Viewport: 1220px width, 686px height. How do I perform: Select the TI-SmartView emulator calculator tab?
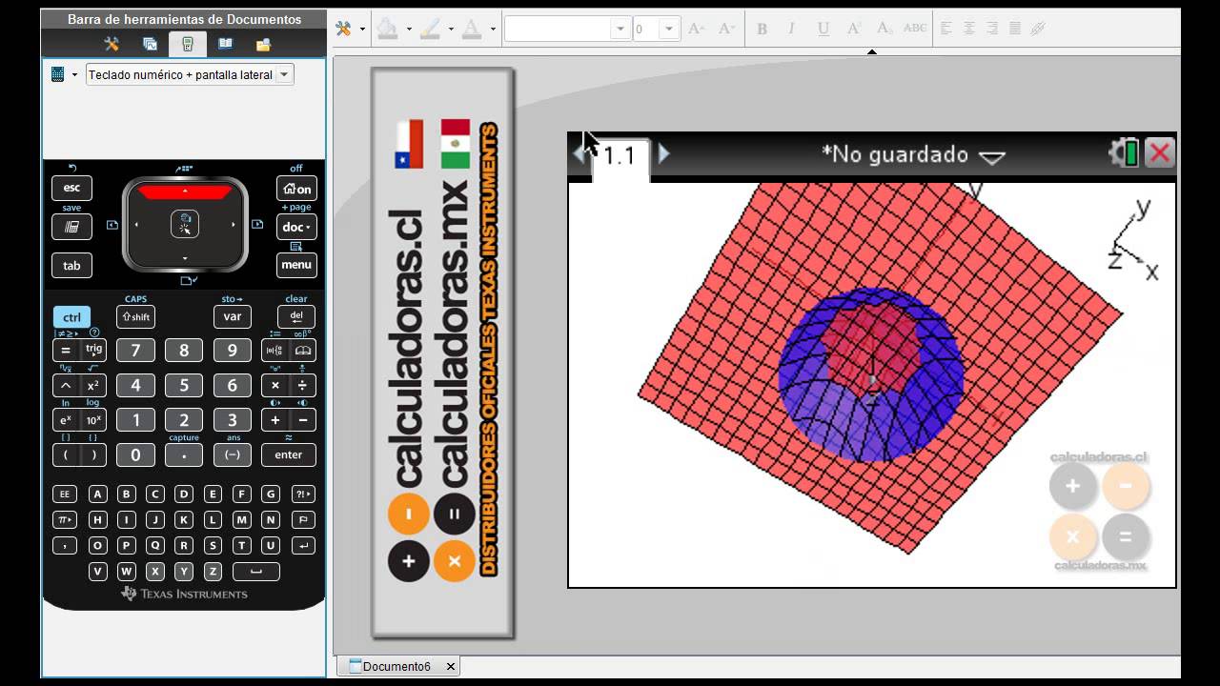click(x=188, y=44)
